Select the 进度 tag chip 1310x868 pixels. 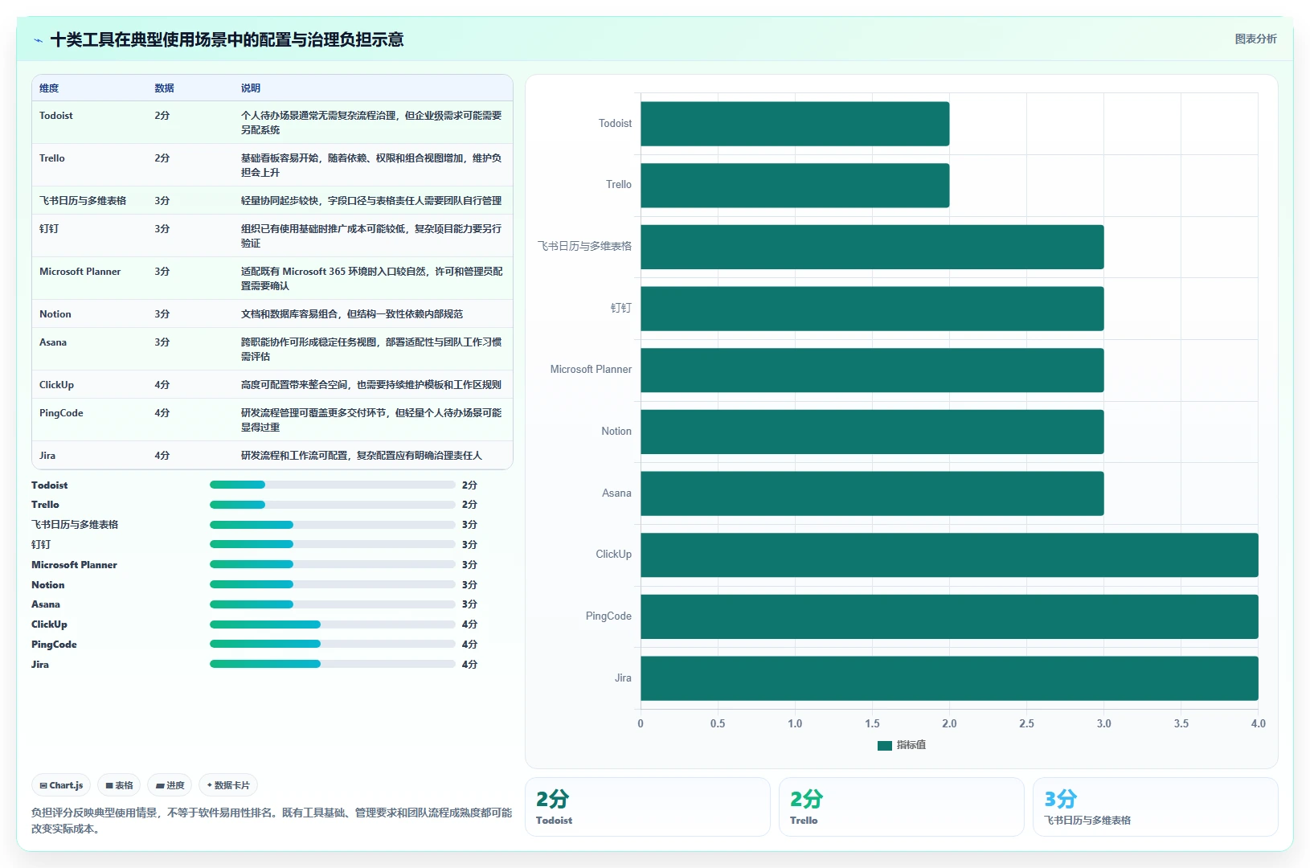(x=170, y=785)
